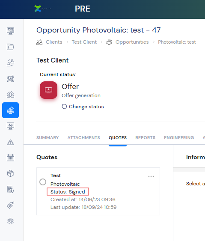Open Test Client breadcrumb link
Screen dimensions: 205x241
tap(84, 42)
